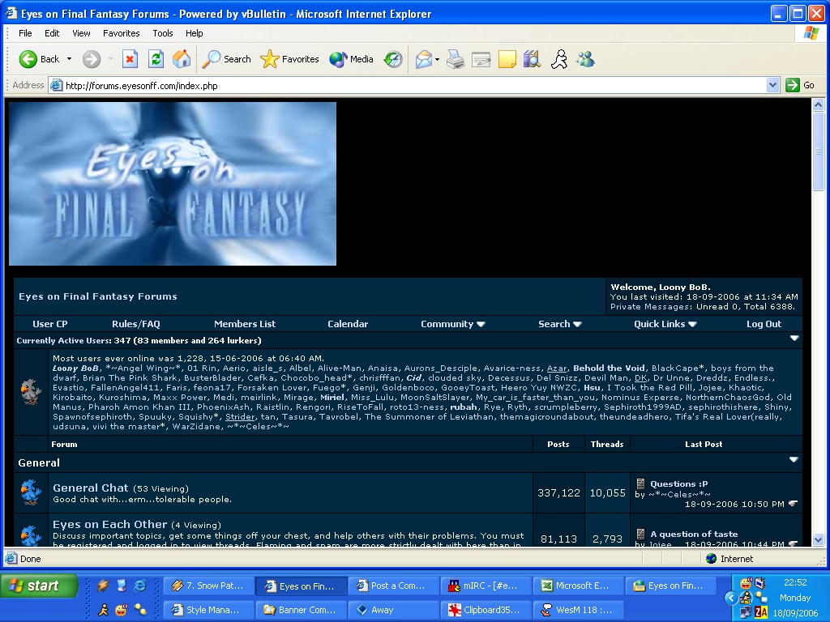
Task: Show hidden tray icons chevron
Action: click(731, 599)
